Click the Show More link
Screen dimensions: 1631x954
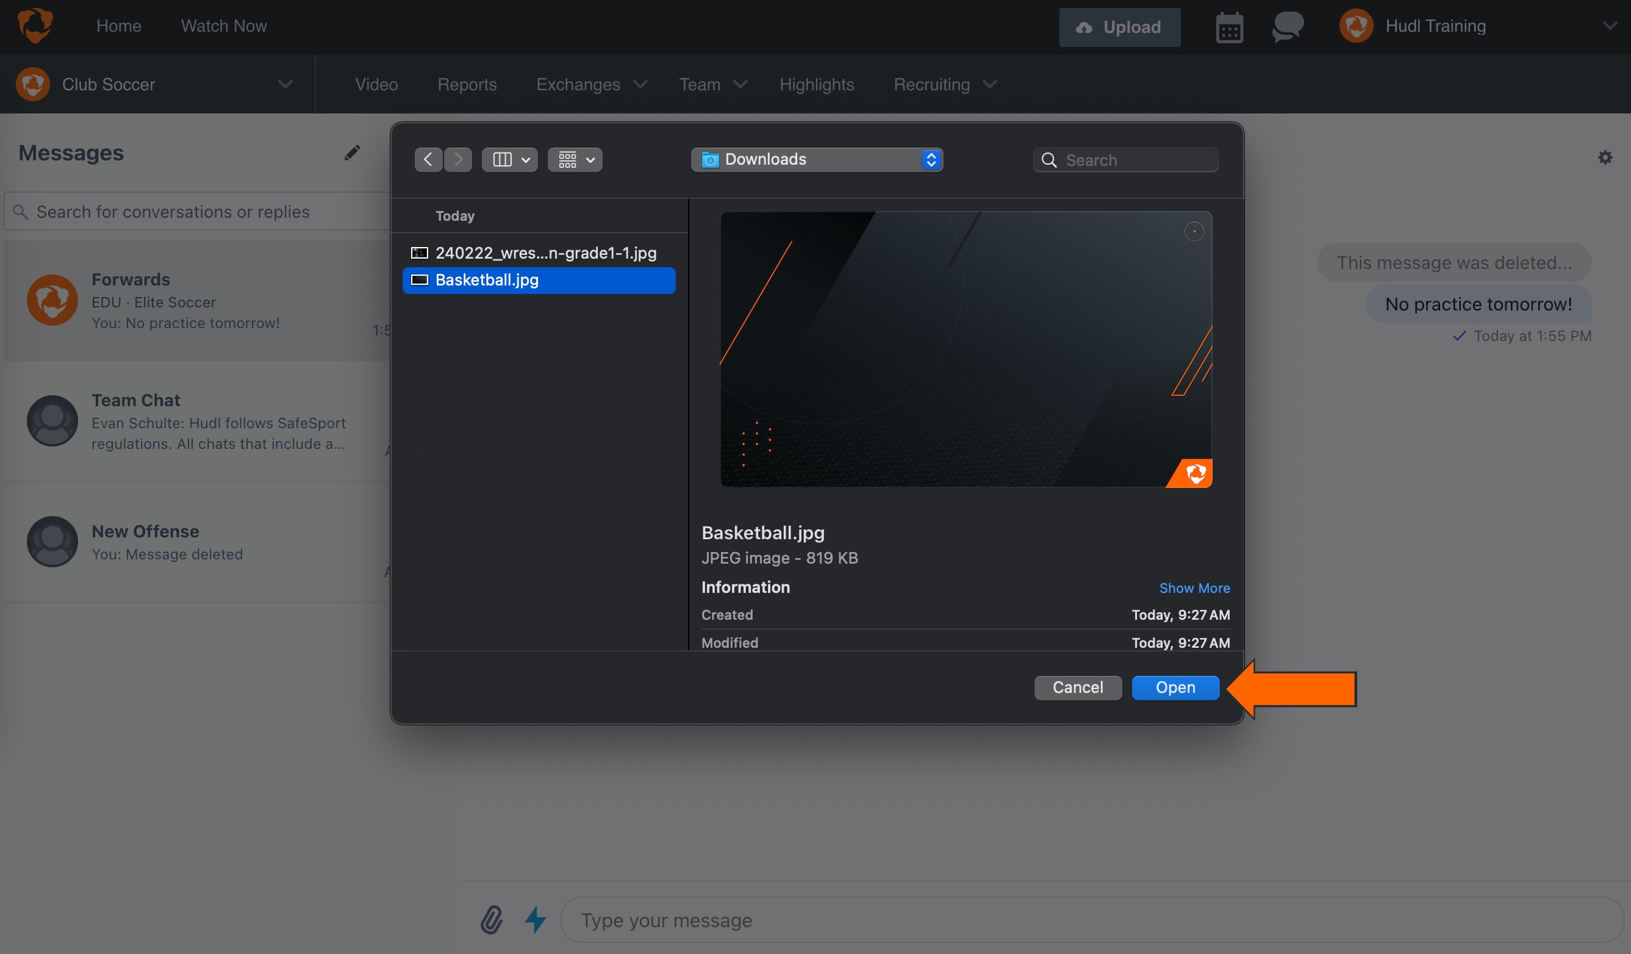click(1194, 587)
